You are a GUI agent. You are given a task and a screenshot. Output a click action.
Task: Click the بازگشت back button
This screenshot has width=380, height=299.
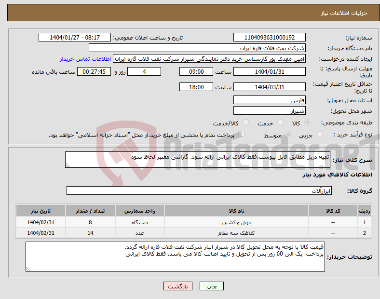[178, 286]
